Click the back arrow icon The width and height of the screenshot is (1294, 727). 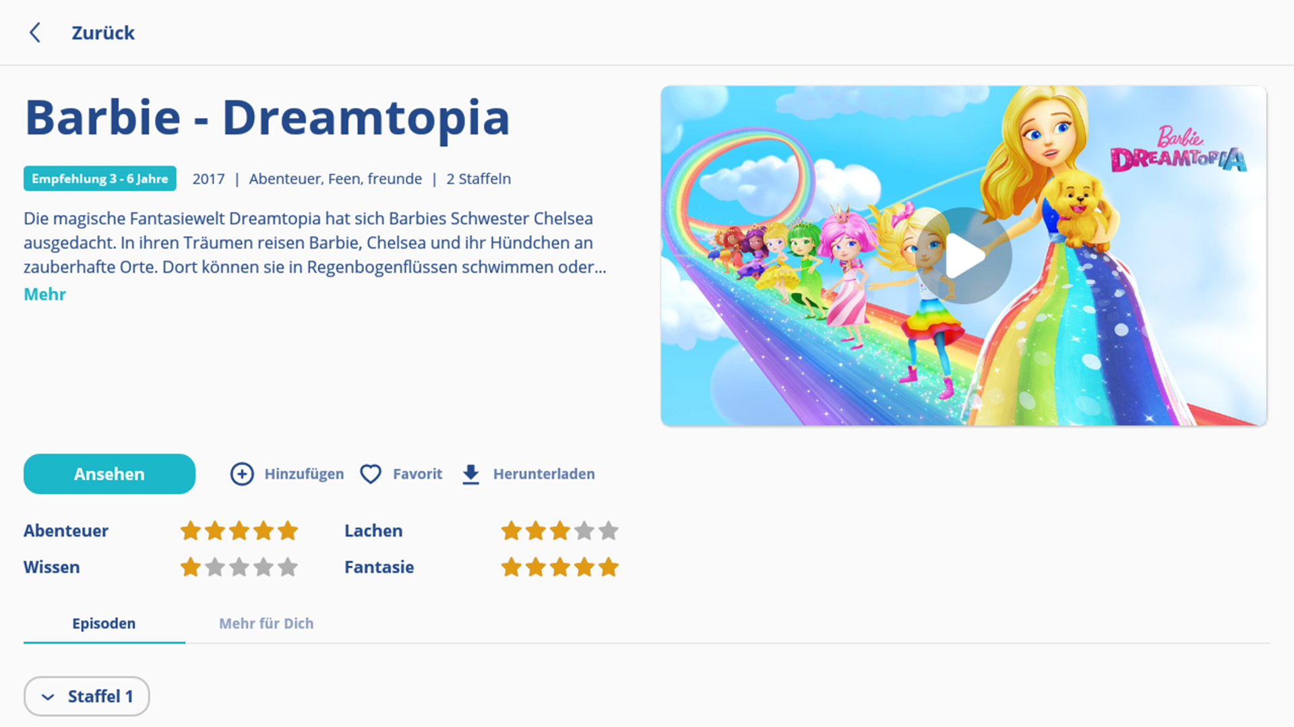coord(35,32)
